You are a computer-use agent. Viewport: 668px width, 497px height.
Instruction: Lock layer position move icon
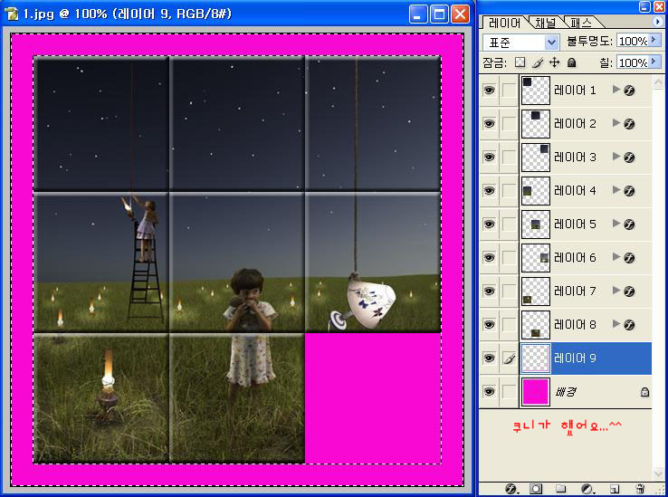coord(554,62)
